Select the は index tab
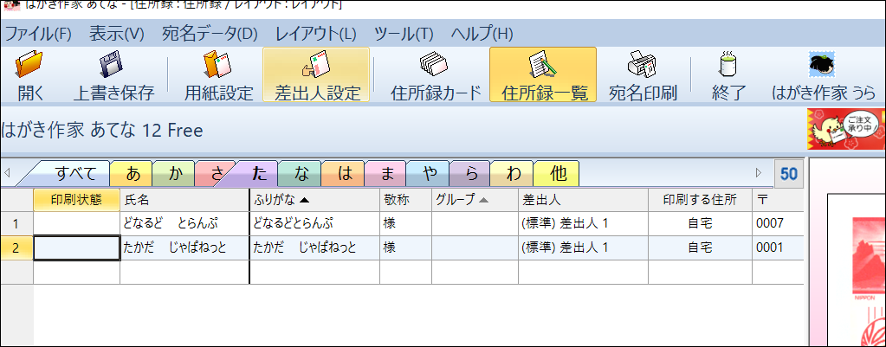The width and height of the screenshot is (886, 347). click(x=344, y=174)
